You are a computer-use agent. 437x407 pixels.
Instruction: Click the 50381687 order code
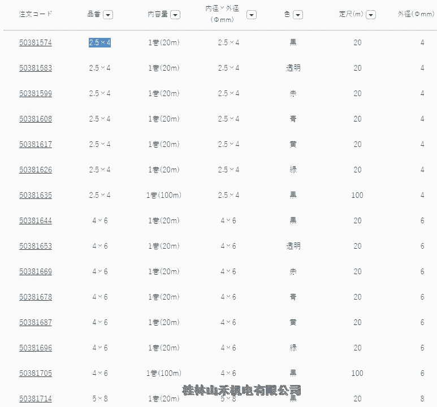pyautogui.click(x=36, y=322)
